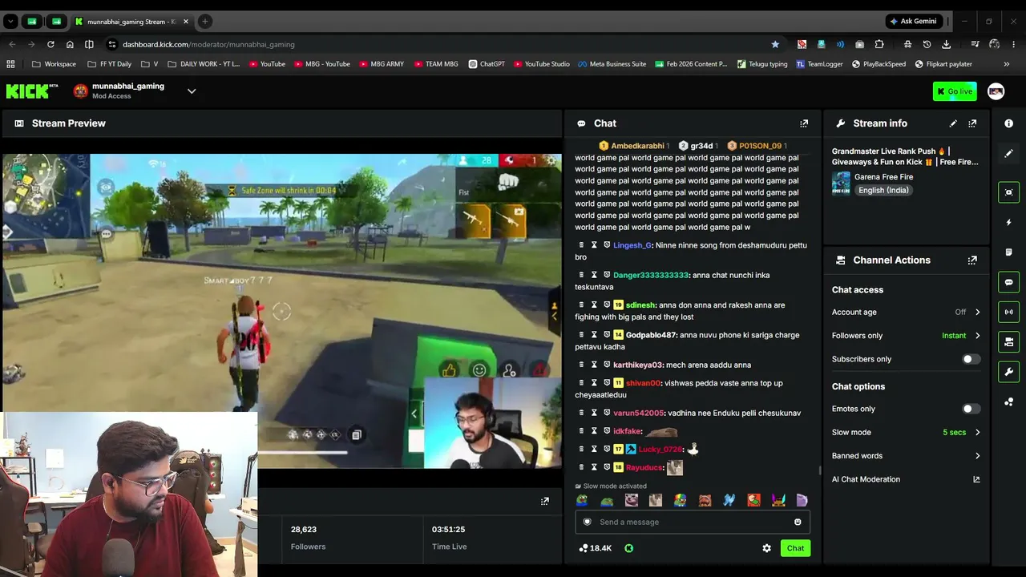Open the YouTube Studio bookmark

(x=542, y=64)
